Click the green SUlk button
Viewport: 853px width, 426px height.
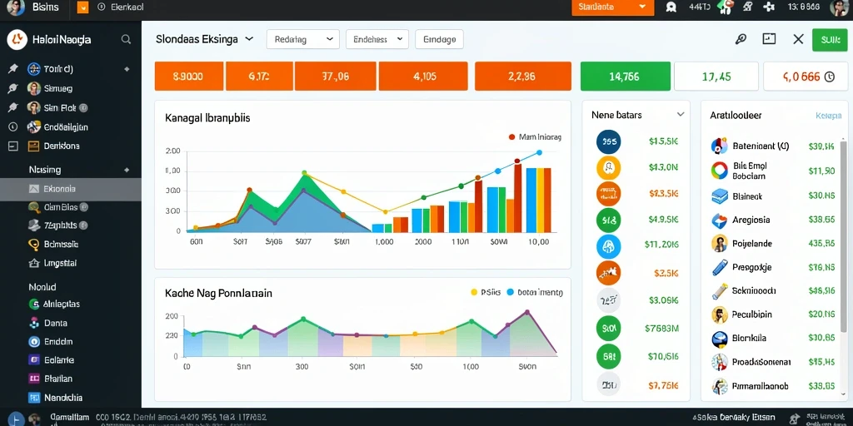(831, 40)
